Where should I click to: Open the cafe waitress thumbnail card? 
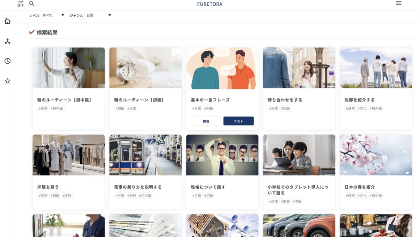coord(376,226)
